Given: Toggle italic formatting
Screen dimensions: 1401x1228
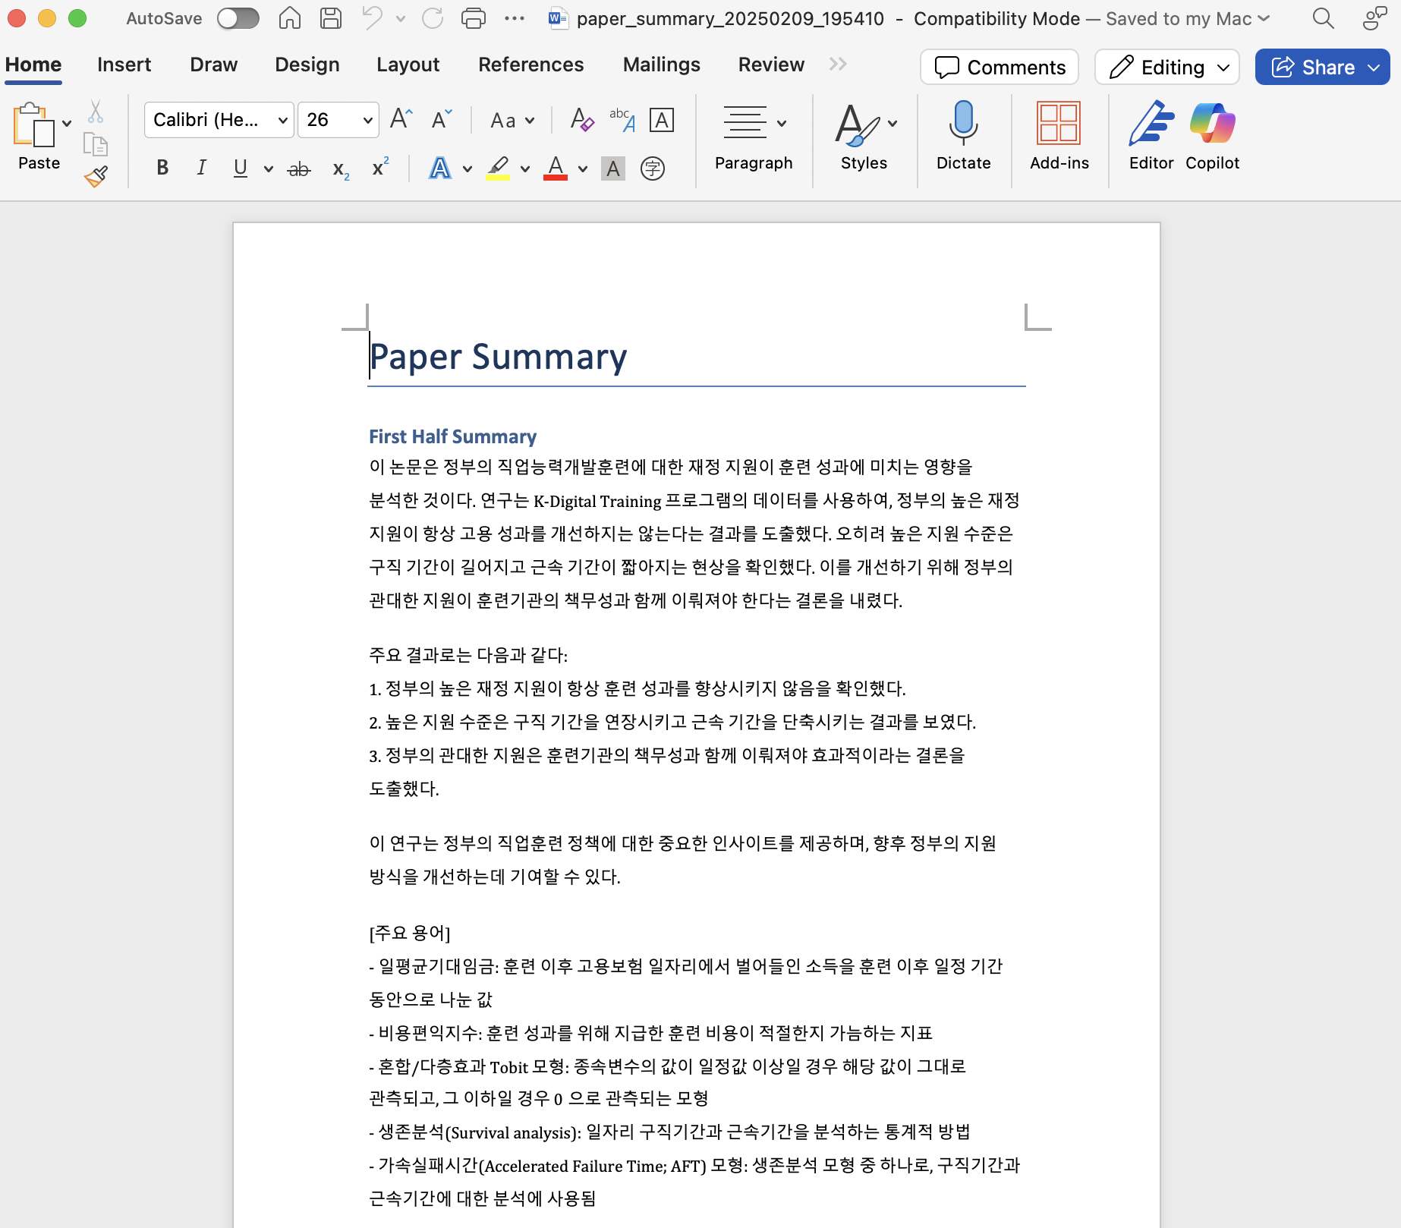Looking at the screenshot, I should pyautogui.click(x=201, y=168).
